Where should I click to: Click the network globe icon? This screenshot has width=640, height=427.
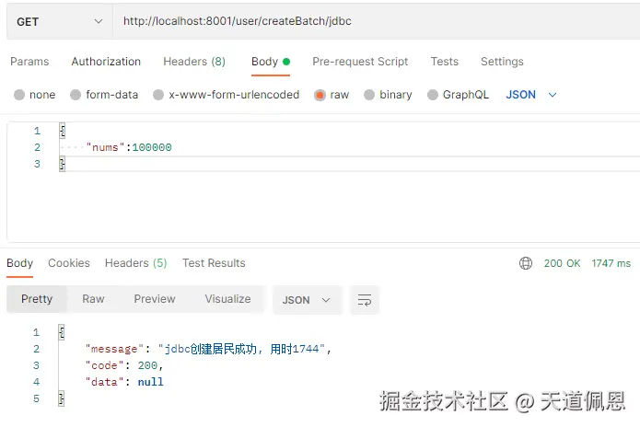(x=526, y=263)
